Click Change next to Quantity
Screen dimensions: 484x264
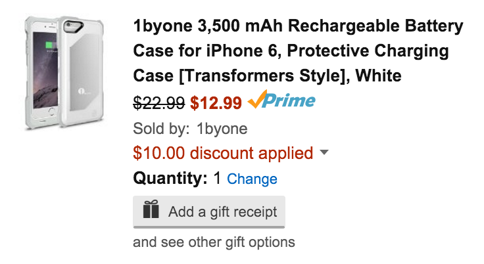click(x=252, y=179)
